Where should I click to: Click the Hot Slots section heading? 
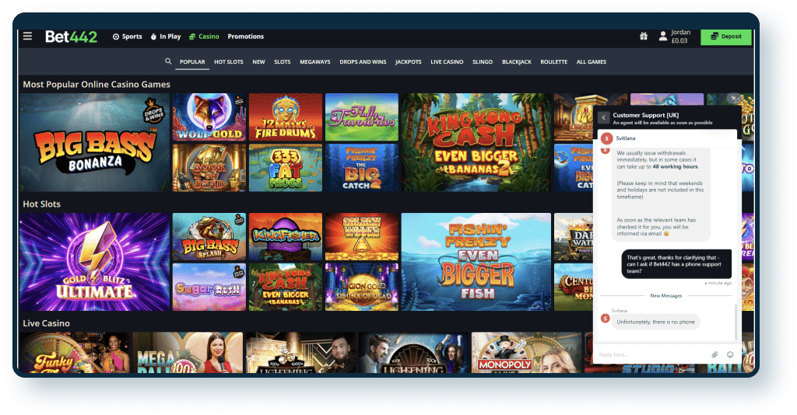point(42,204)
